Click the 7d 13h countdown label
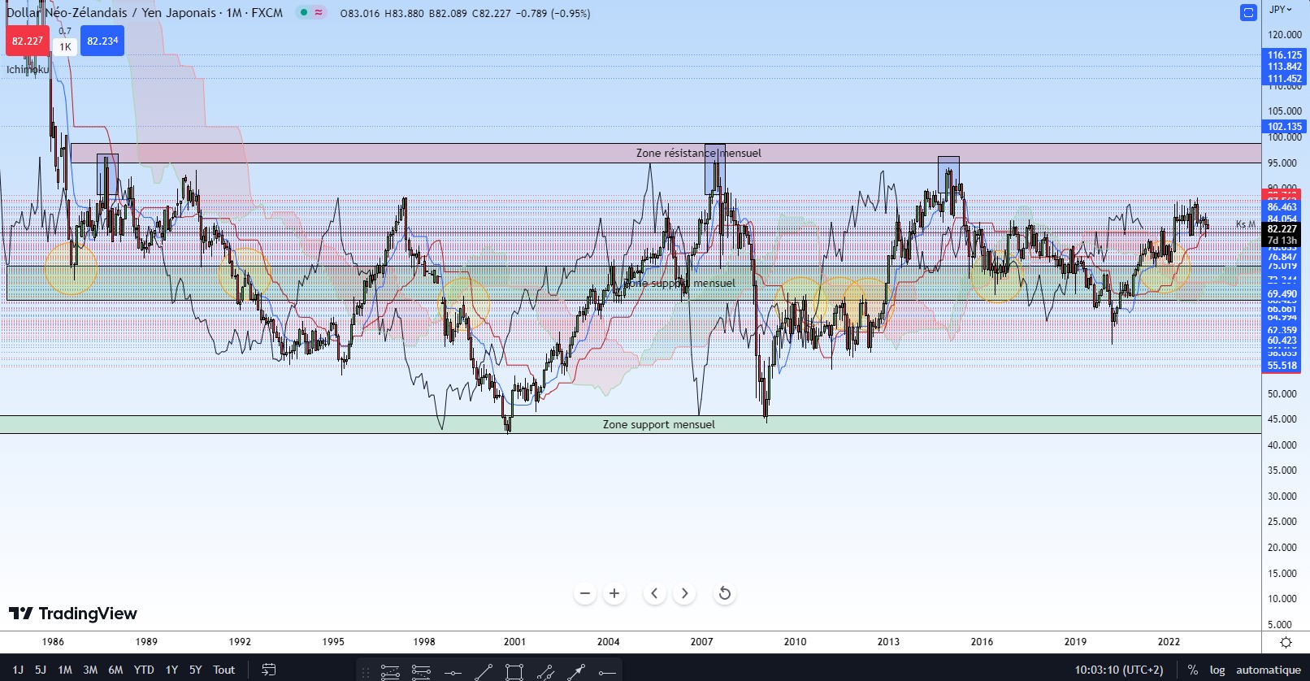1310x681 pixels. point(1282,241)
